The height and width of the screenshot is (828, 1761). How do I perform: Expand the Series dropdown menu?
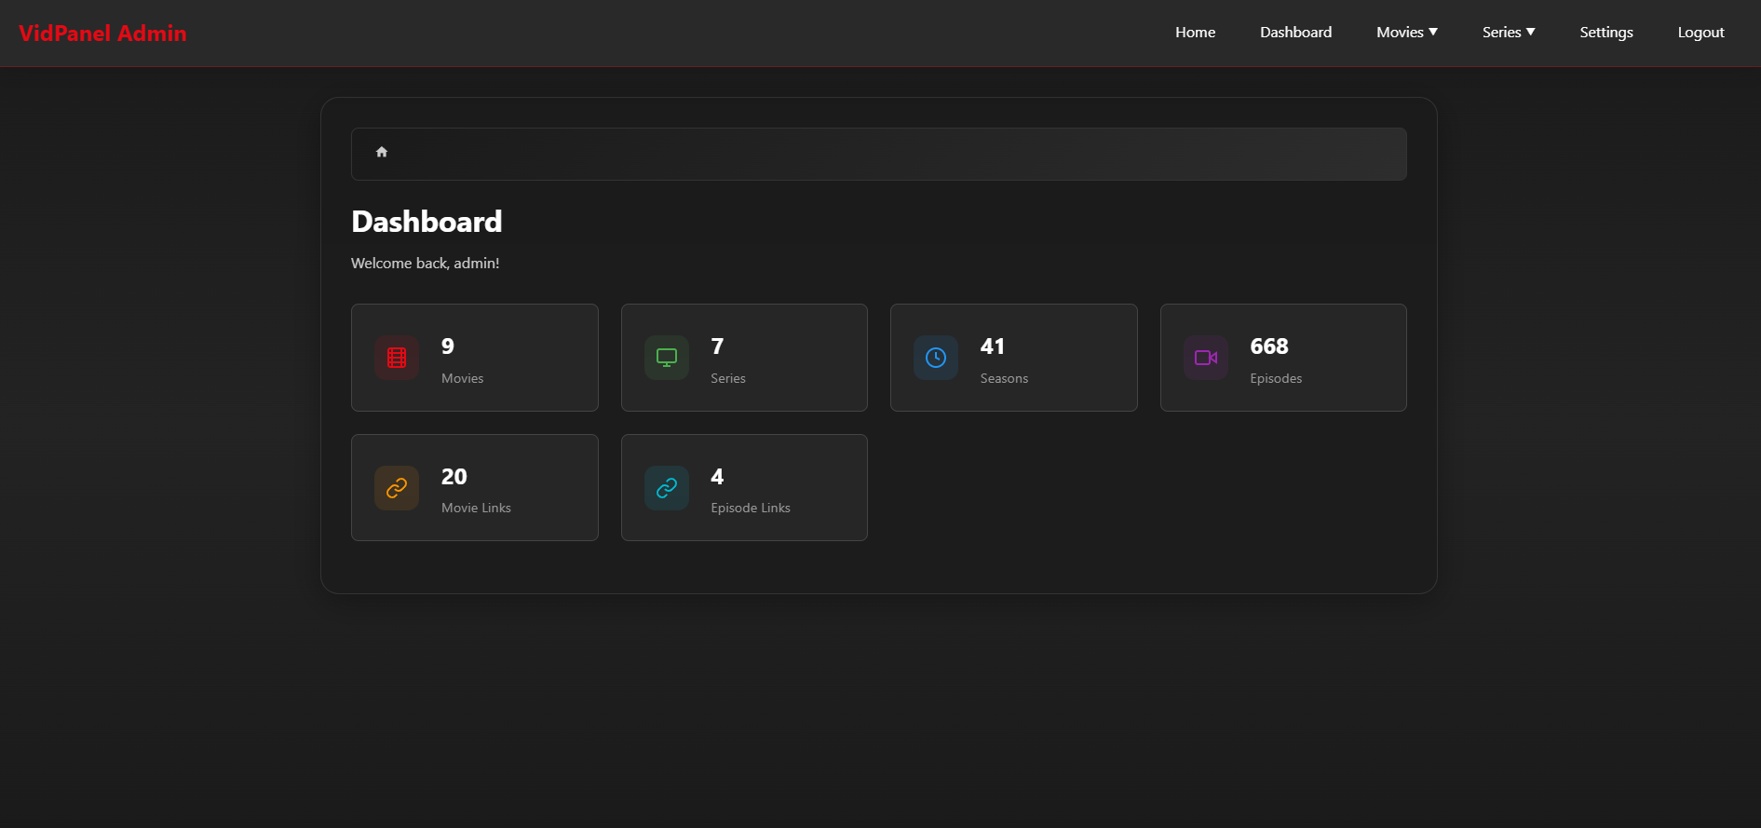pyautogui.click(x=1509, y=33)
